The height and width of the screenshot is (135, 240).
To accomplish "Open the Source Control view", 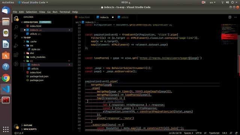I will (16, 36).
